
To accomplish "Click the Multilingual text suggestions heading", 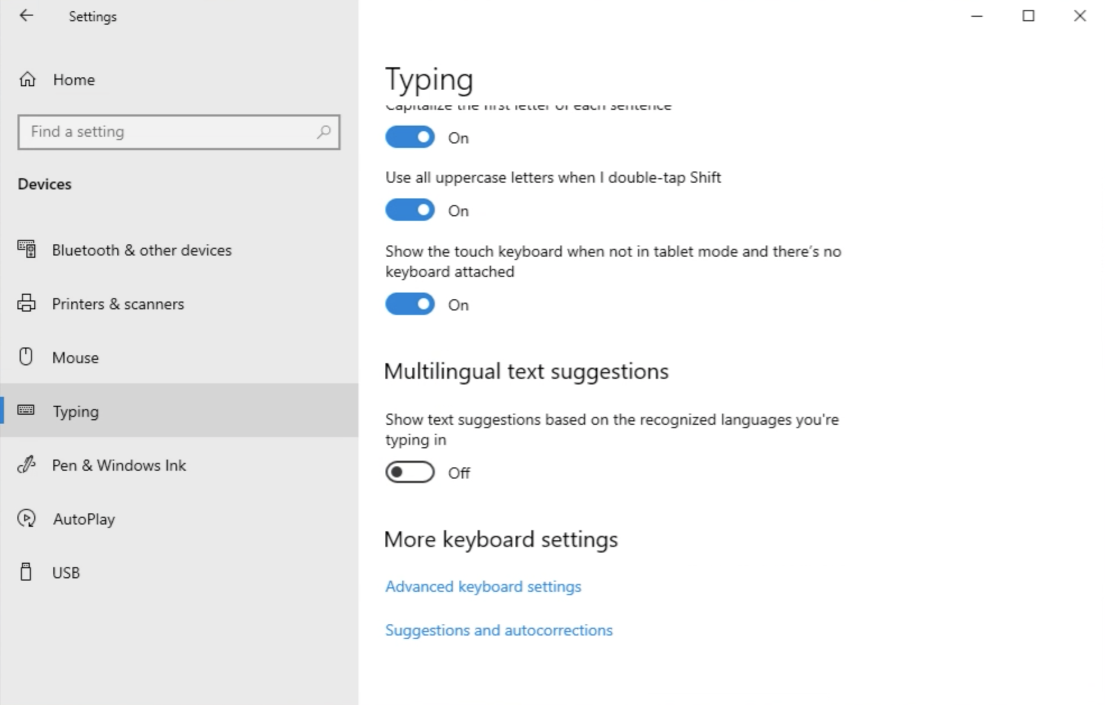I will (x=526, y=370).
